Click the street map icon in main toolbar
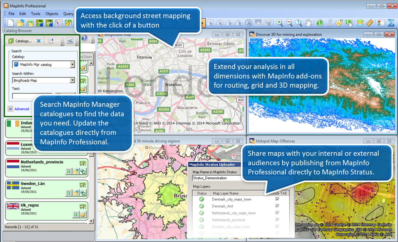 point(59,23)
